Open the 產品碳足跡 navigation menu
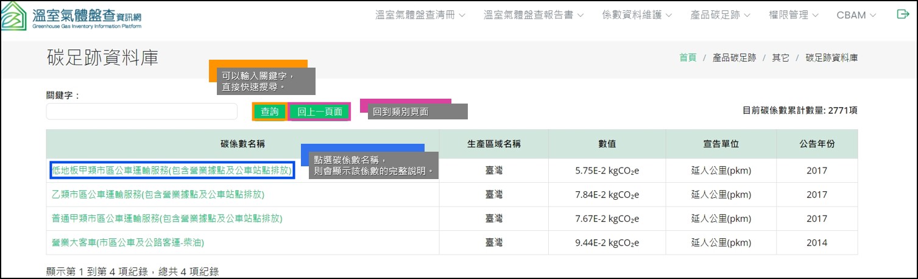The width and height of the screenshot is (918, 279). (x=721, y=15)
